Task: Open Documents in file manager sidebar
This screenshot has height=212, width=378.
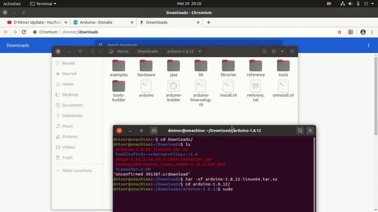Action: pos(78,105)
